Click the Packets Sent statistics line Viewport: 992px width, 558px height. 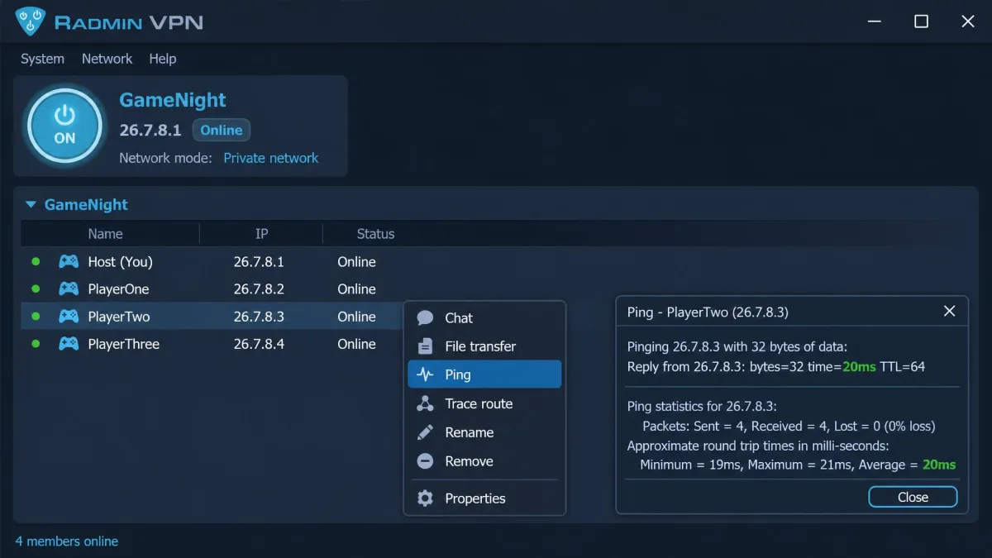789,427
